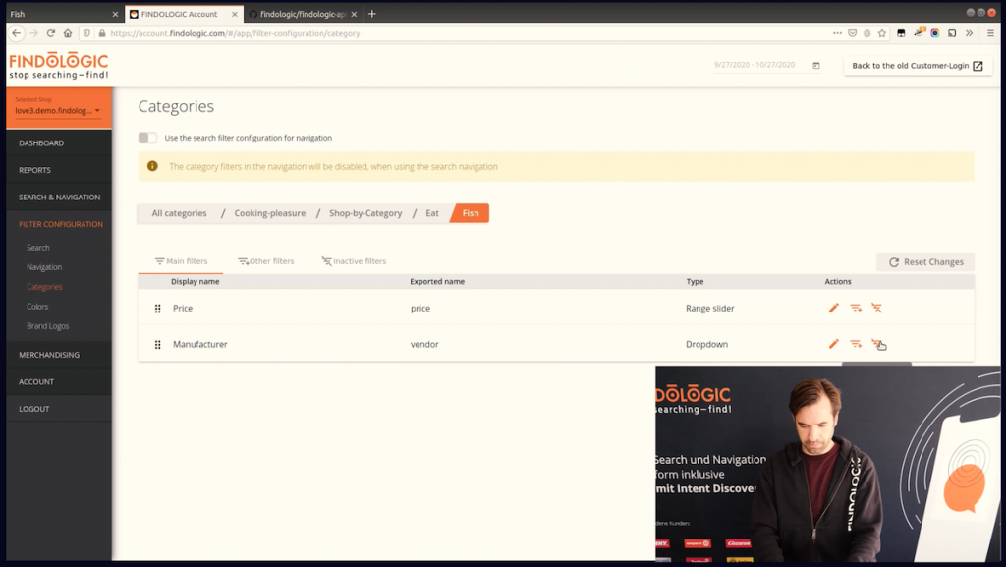Open the browser hamburger menu
This screenshot has width=1006, height=567.
990,33
